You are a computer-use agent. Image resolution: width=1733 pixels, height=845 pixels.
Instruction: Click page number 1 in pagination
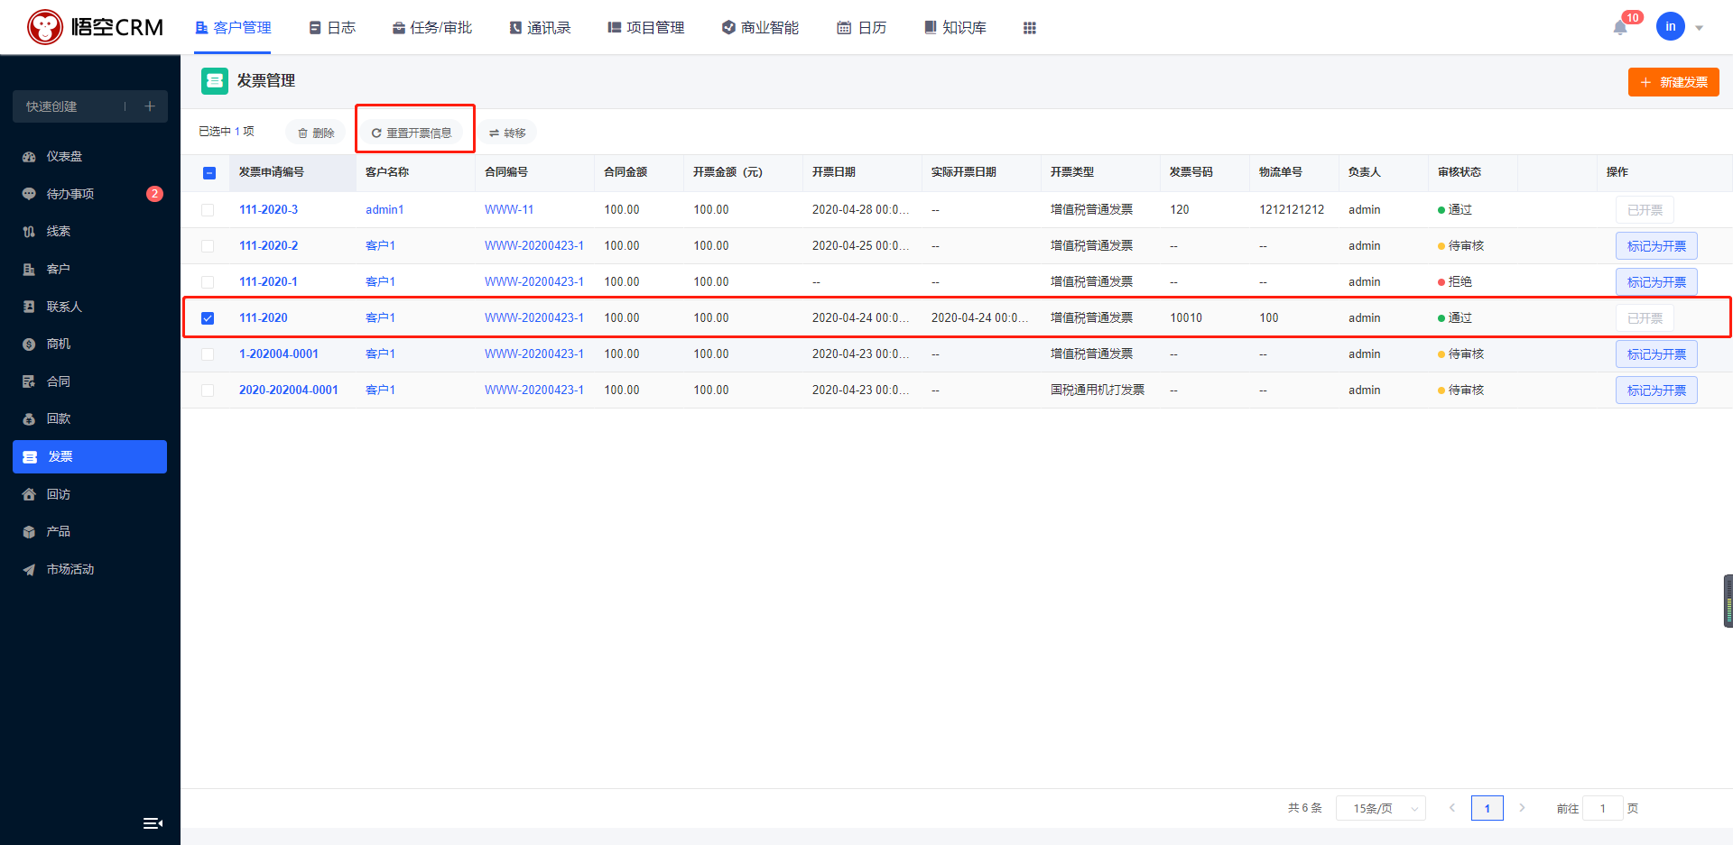[1487, 808]
